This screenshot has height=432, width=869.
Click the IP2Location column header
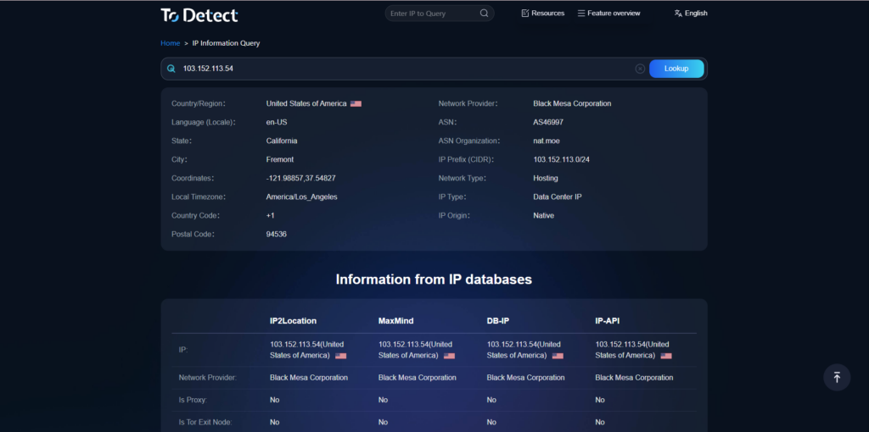[x=293, y=321]
